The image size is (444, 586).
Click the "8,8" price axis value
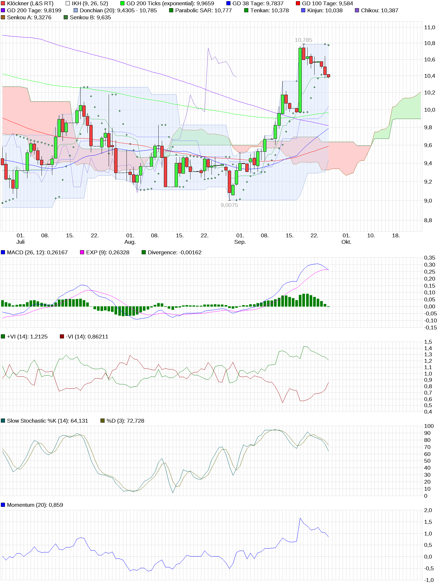428,220
